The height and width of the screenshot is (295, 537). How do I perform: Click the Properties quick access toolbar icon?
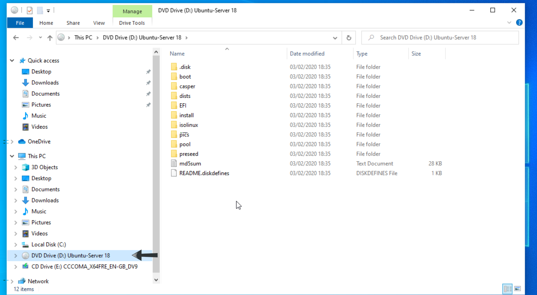(x=30, y=10)
